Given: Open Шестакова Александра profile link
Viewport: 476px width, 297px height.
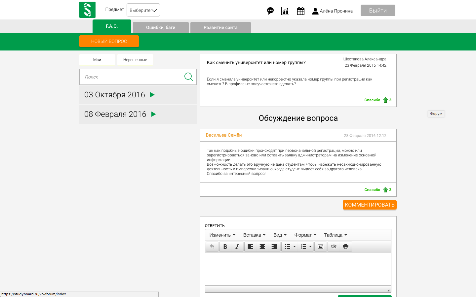Looking at the screenshot, I should 365,59.
